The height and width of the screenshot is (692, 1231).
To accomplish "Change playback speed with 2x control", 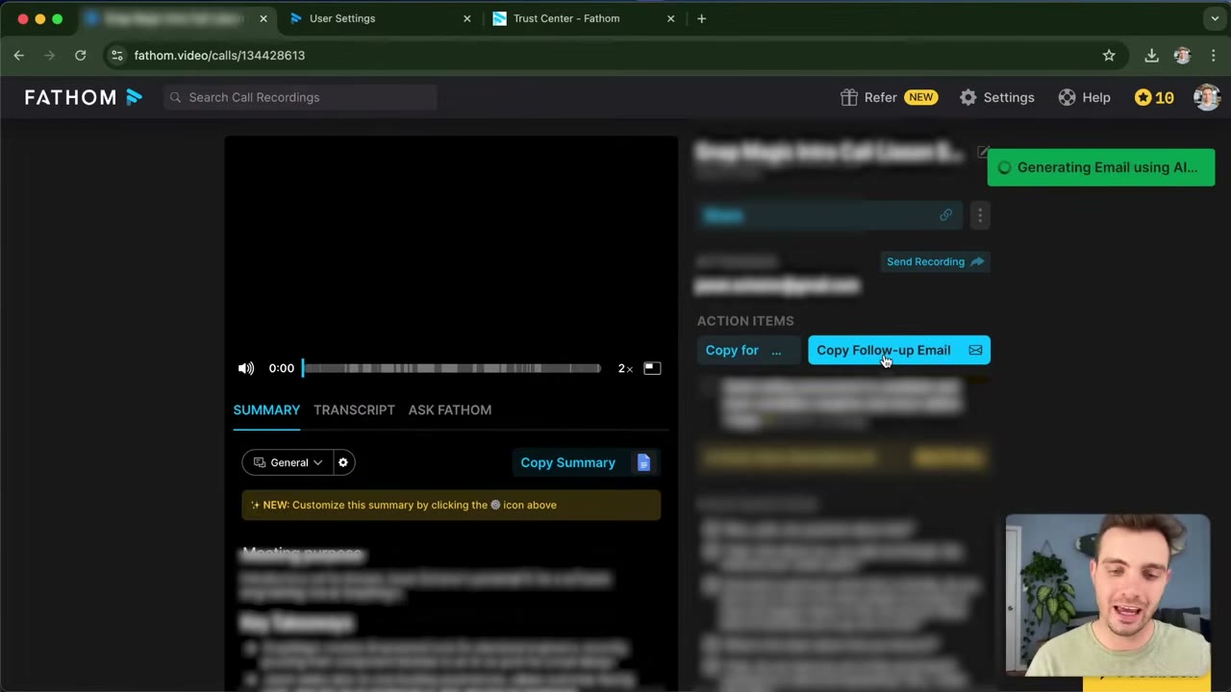I will (x=625, y=368).
